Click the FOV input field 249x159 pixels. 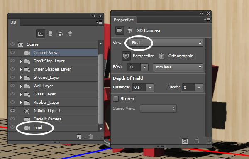tap(134, 67)
